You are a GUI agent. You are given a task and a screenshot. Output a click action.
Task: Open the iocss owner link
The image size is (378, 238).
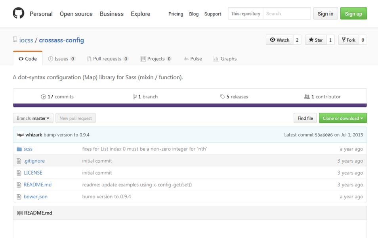[x=26, y=40]
